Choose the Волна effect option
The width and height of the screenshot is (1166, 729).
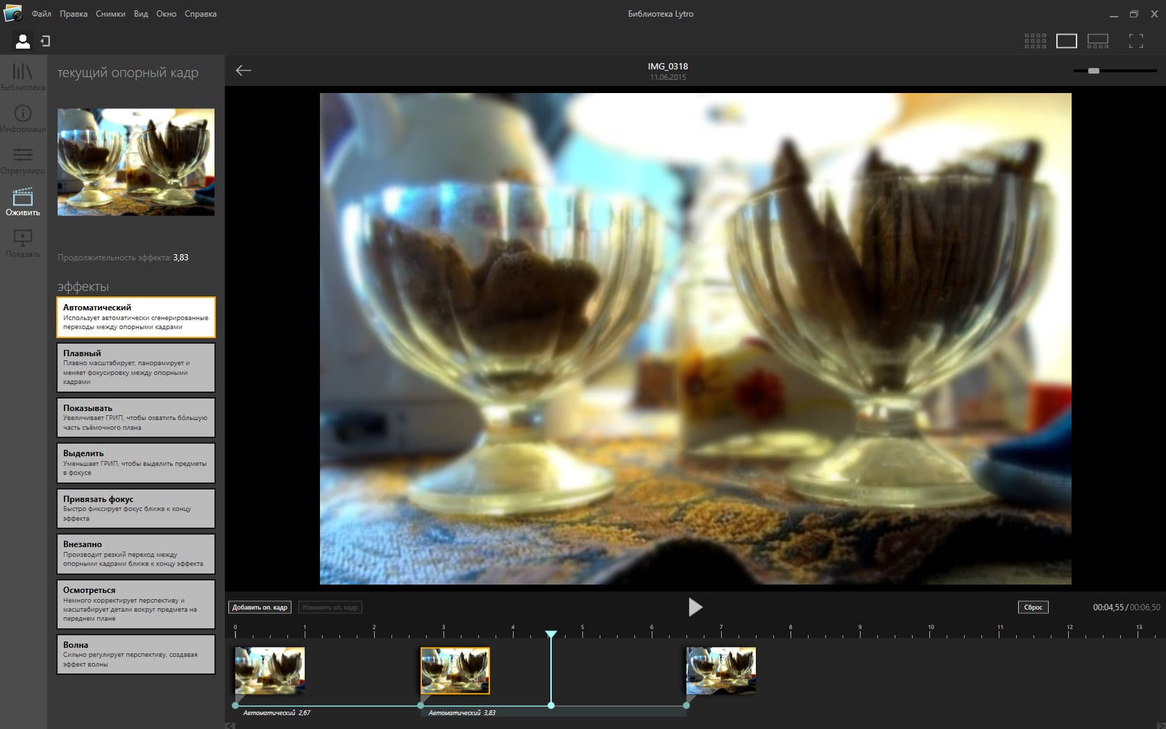point(135,653)
